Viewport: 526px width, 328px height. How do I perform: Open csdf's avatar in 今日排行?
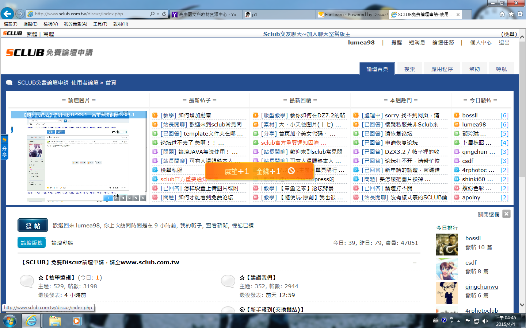447,269
